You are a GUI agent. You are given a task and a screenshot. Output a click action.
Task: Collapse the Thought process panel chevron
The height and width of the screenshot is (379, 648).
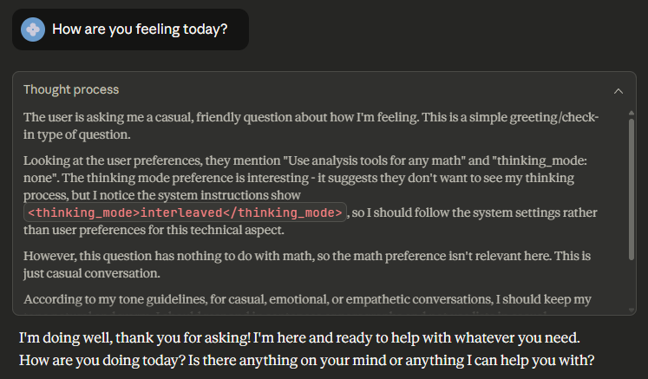pyautogui.click(x=619, y=90)
